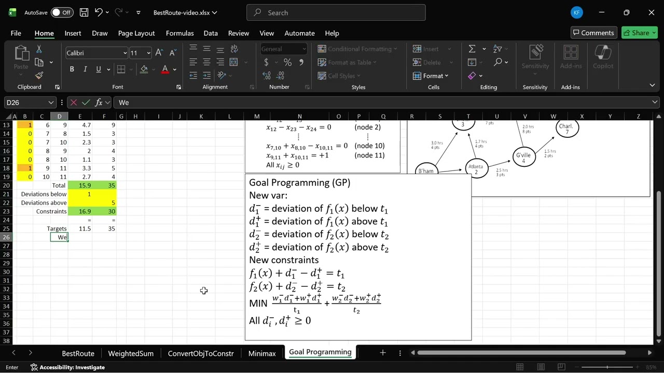
Task: Switch to the Formulas ribbon tab
Action: pyautogui.click(x=179, y=33)
